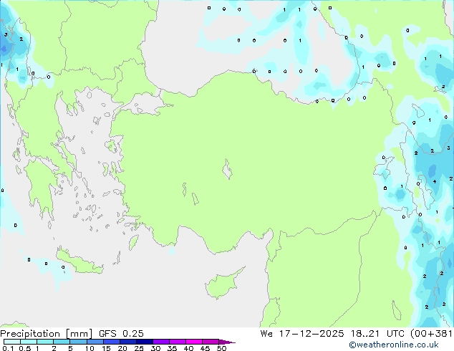This screenshot has height=351, width=454.
Task: Select the 'Precipitation [mm]' title text
Action: click(x=46, y=334)
